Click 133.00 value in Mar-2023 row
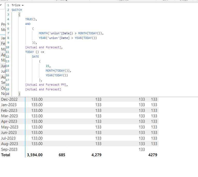Viewport: 198px width, 177px height. 37,116
